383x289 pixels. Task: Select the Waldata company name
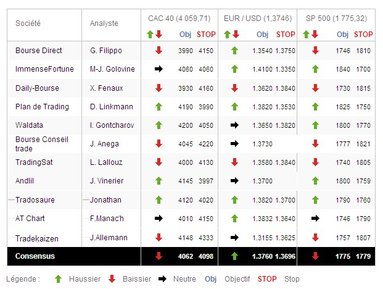click(29, 125)
